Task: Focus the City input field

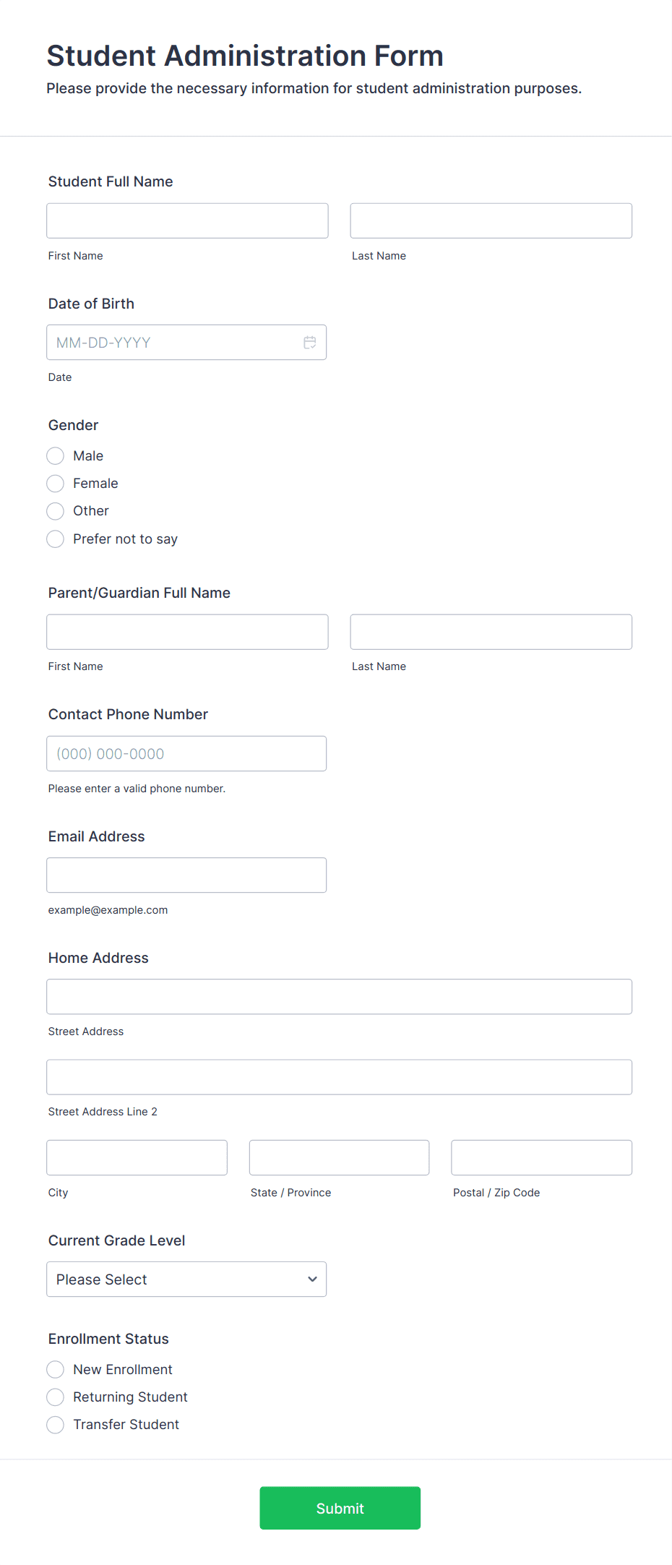Action: point(137,1157)
